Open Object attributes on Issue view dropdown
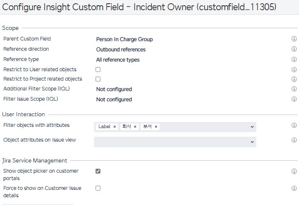The image size is (299, 205). pos(252,142)
